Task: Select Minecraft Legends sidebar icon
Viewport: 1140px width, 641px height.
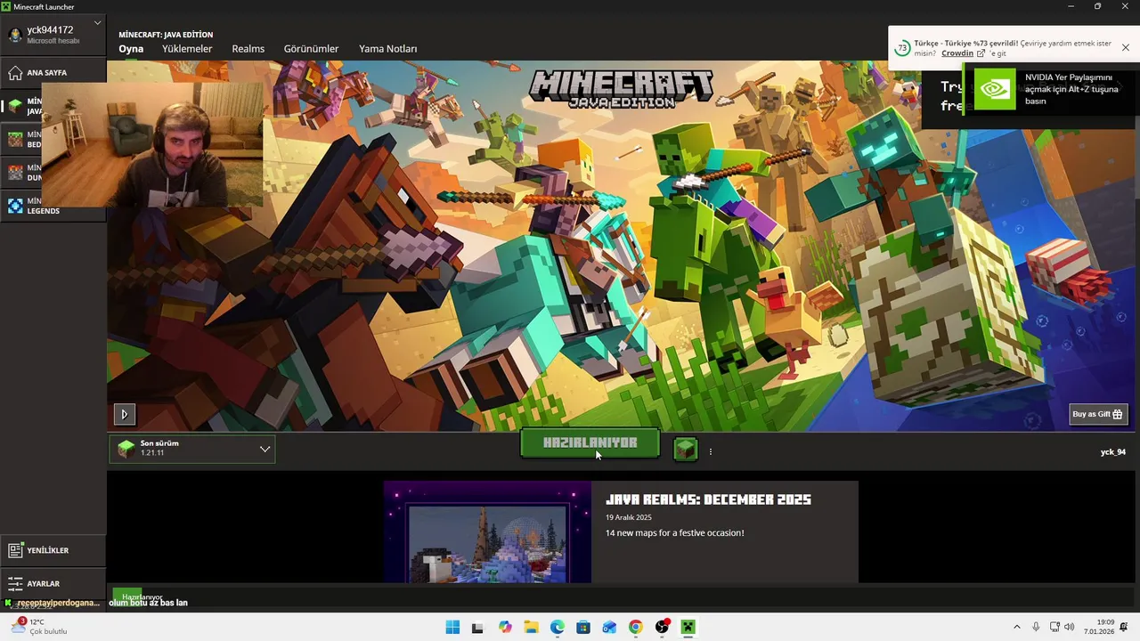Action: (x=15, y=206)
